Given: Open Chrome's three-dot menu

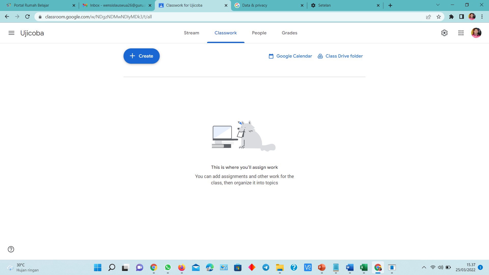Looking at the screenshot, I should [482, 17].
